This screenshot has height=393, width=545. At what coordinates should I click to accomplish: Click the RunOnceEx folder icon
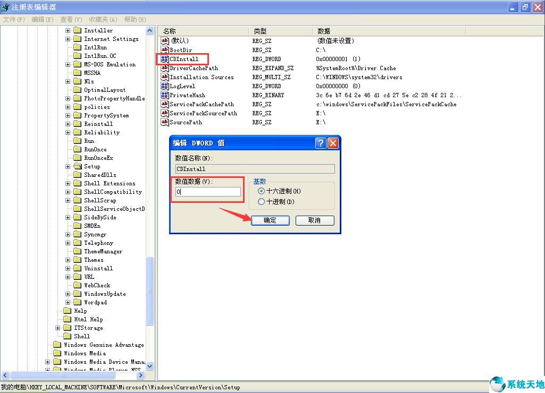[78, 158]
